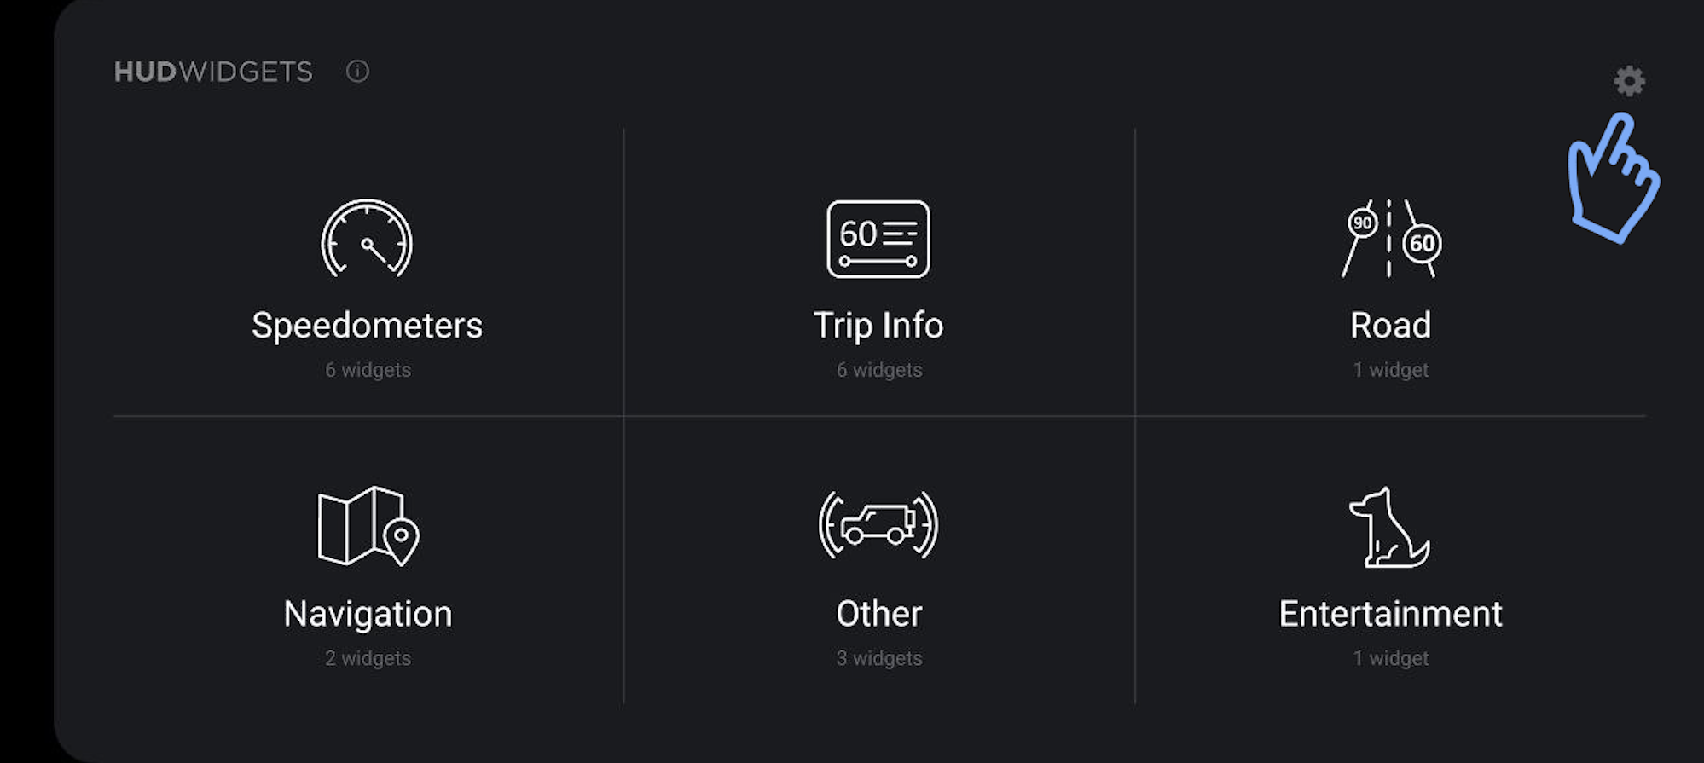Click the info icon beside HUD Widgets
Image resolution: width=1704 pixels, height=763 pixels.
pos(357,71)
